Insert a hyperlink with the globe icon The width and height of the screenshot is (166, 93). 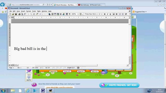50,14
